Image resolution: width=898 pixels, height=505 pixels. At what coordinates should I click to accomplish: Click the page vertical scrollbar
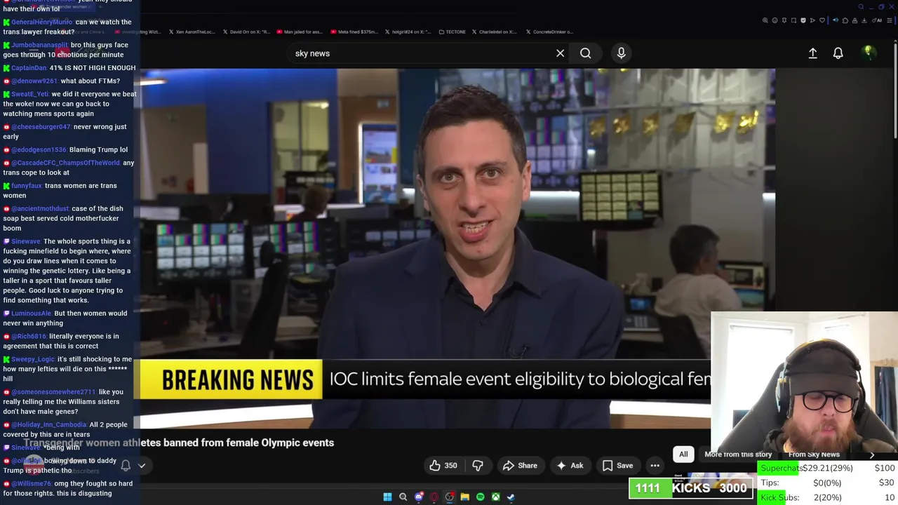tap(895, 91)
